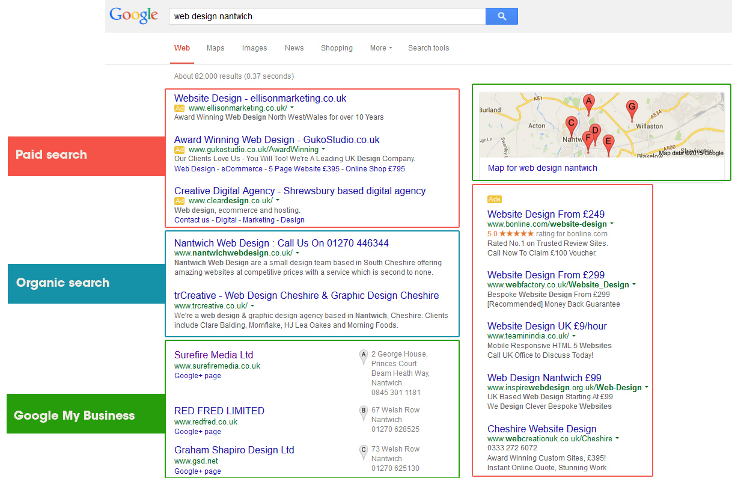Click the yellow Ads label in sidebar
This screenshot has width=732, height=478.
point(494,199)
